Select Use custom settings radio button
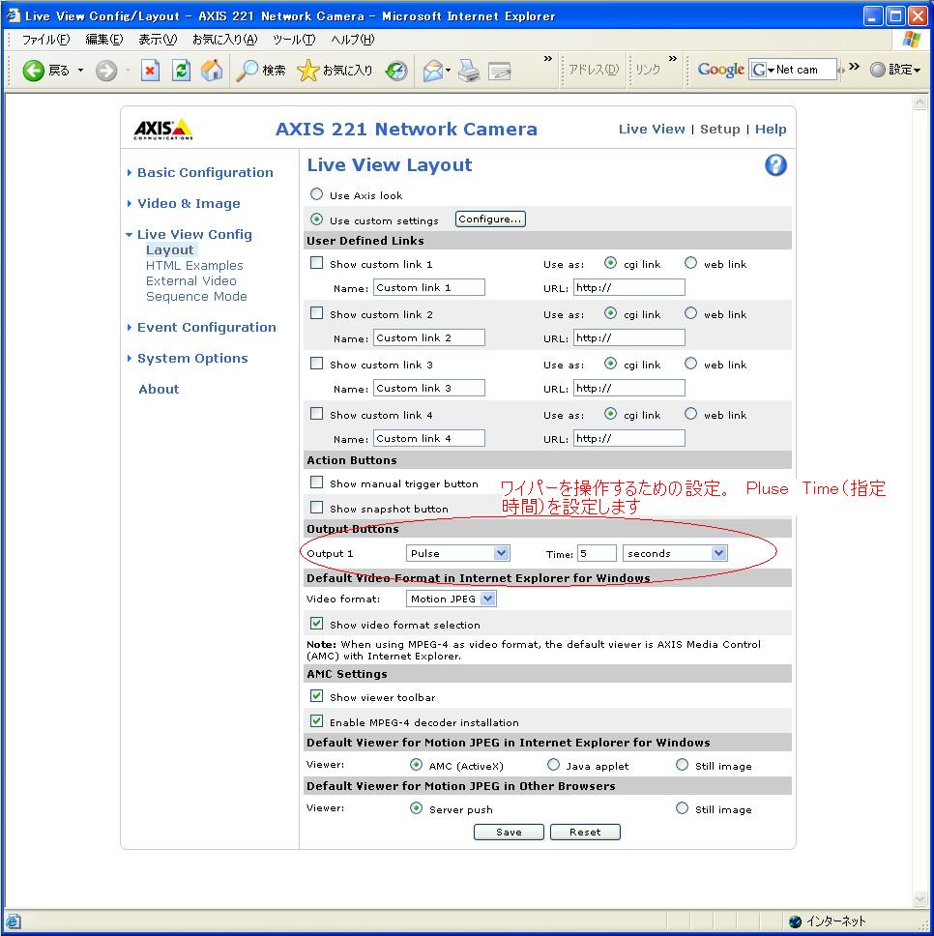 (316, 219)
